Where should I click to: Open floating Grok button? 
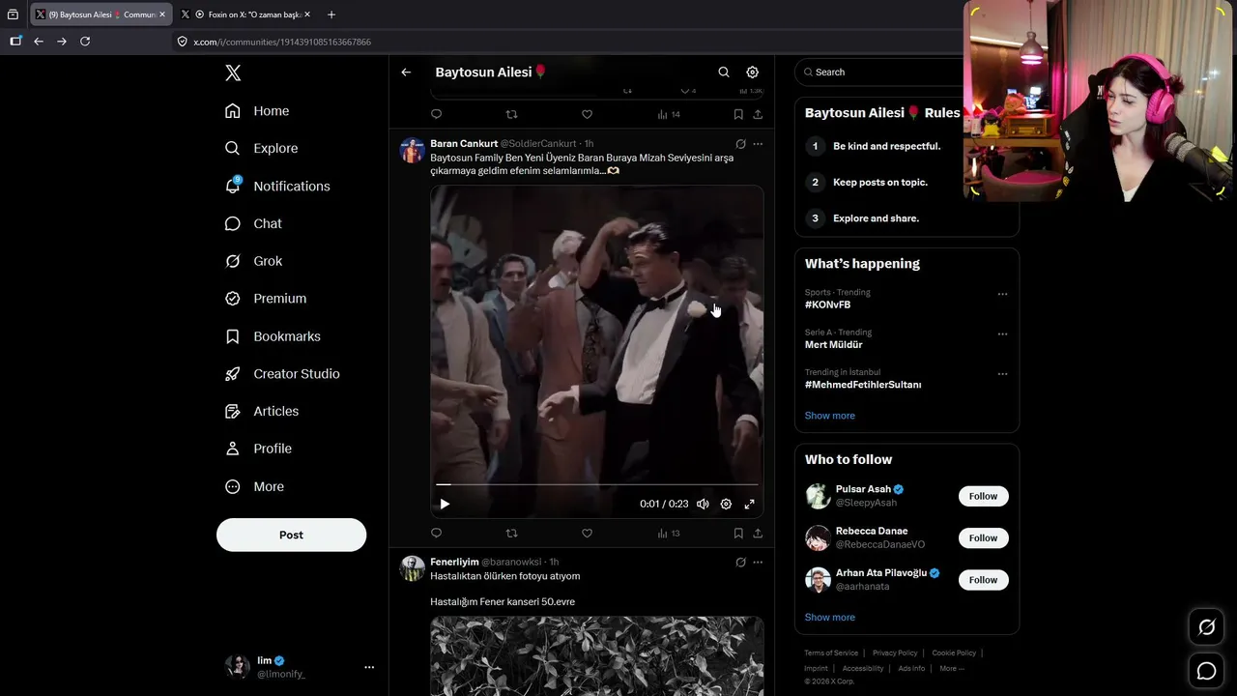1206,627
